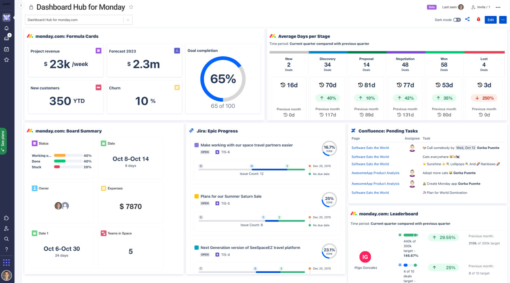
Task: Click the Beta badge
Action: pyautogui.click(x=431, y=7)
